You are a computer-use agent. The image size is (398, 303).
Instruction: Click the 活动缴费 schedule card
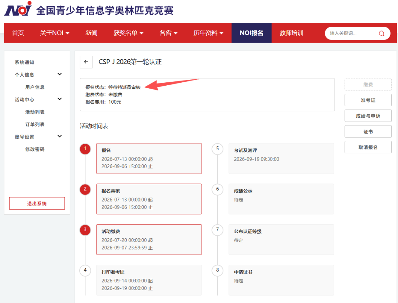pos(149,240)
